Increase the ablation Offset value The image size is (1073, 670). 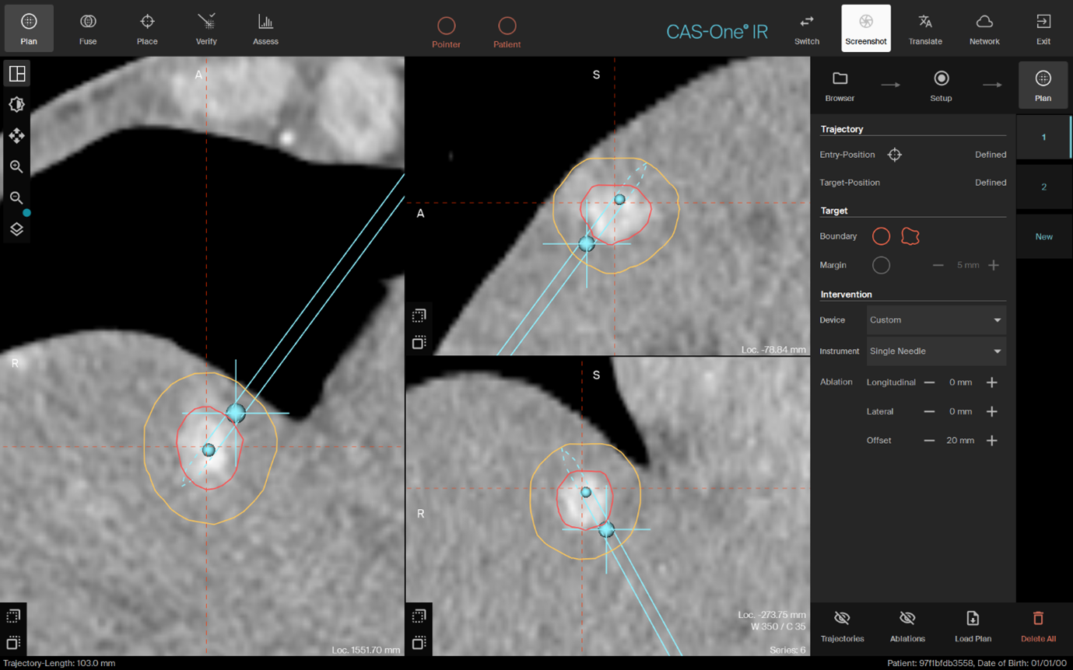coord(993,440)
